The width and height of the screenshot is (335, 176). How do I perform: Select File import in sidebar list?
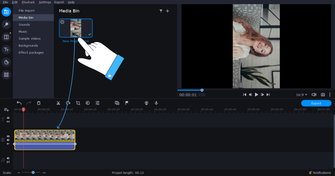[33, 11]
